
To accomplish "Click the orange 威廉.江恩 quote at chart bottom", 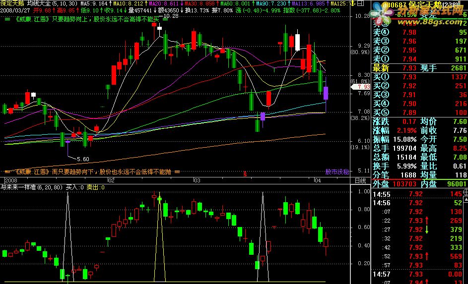I will [x=92, y=172].
